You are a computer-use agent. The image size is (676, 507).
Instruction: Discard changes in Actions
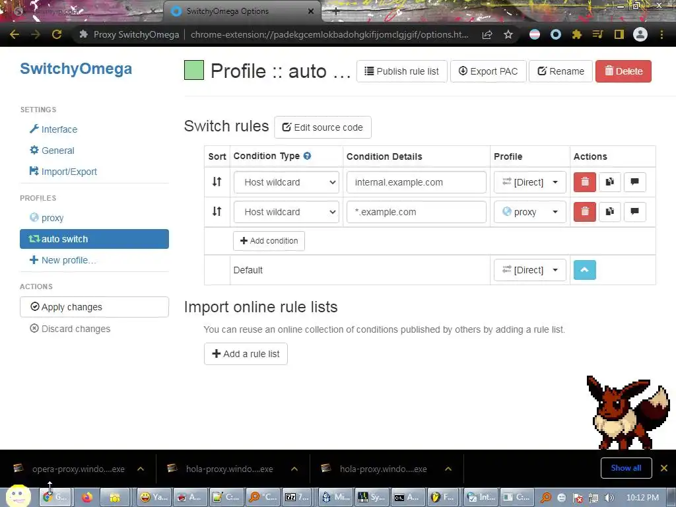point(70,329)
